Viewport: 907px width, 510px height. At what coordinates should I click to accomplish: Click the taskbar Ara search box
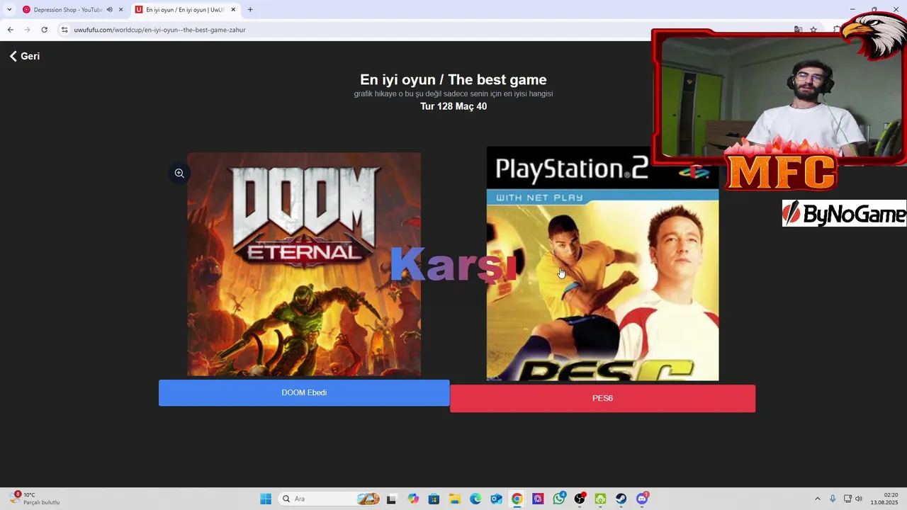(330, 499)
